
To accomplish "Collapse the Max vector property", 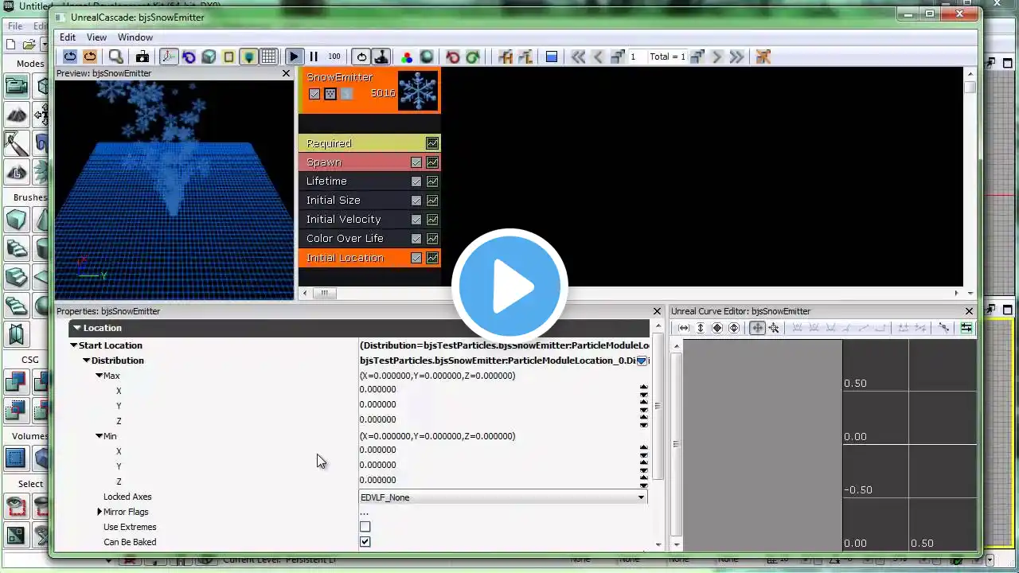I will pyautogui.click(x=100, y=376).
